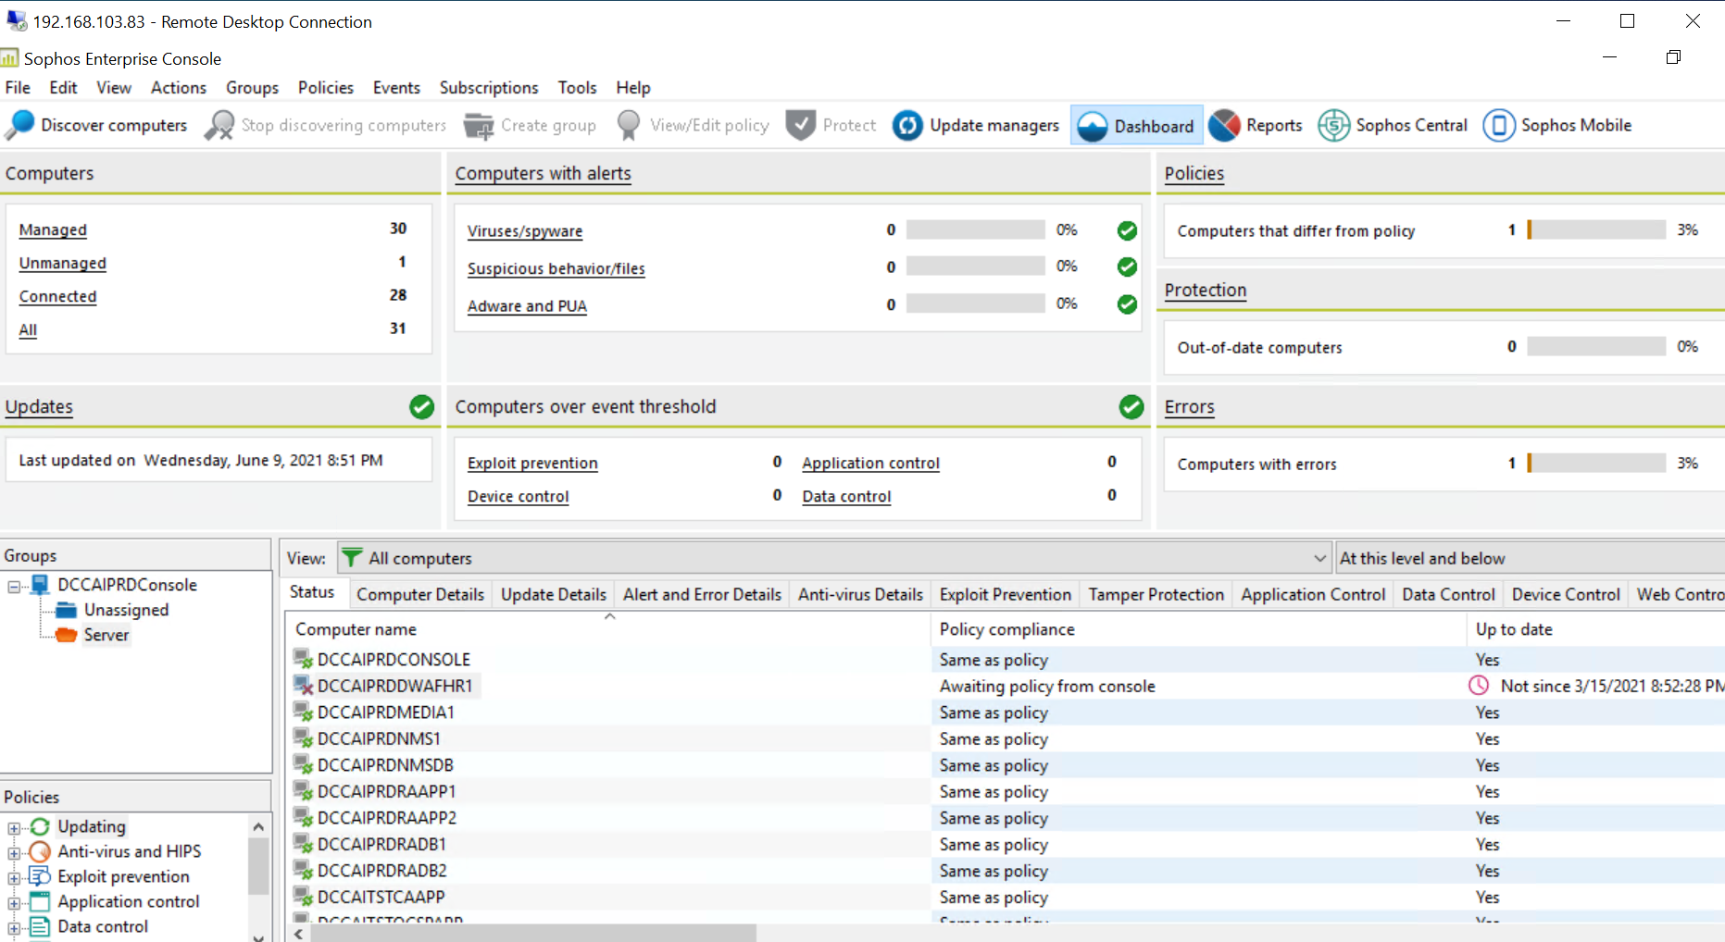Click the differ from policy progress bar

1596,229
